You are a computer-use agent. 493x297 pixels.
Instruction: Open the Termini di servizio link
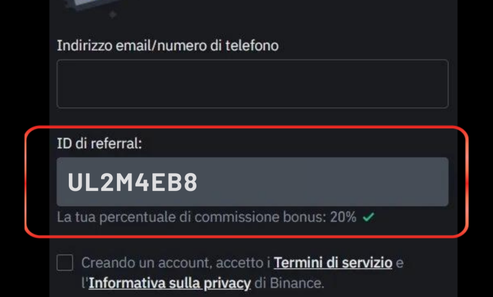click(333, 263)
